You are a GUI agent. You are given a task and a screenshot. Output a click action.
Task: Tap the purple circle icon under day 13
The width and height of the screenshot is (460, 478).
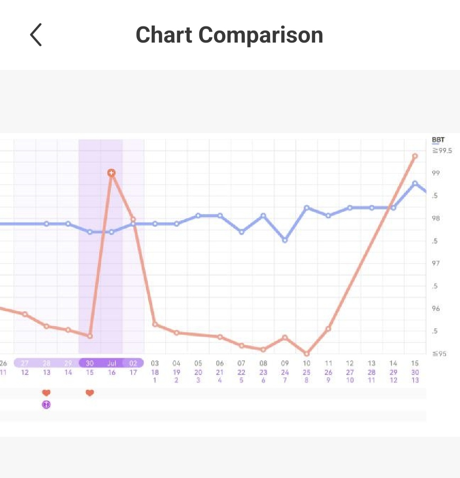tap(46, 405)
